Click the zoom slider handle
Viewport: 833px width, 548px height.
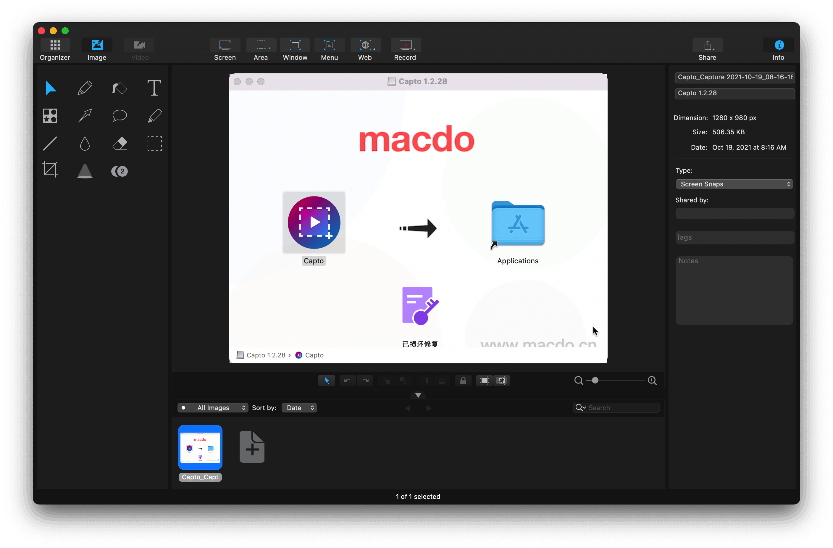tap(595, 380)
